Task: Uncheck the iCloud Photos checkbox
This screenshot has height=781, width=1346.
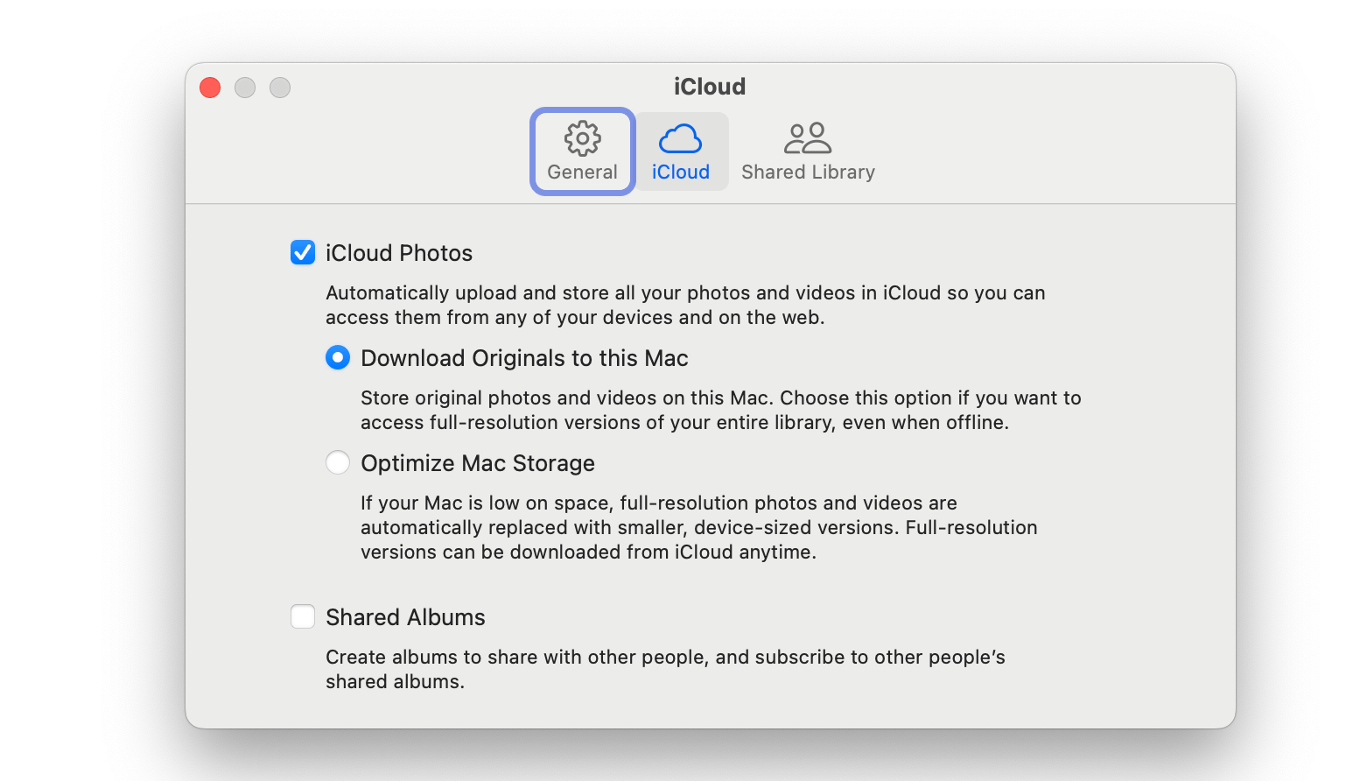Action: tap(302, 252)
